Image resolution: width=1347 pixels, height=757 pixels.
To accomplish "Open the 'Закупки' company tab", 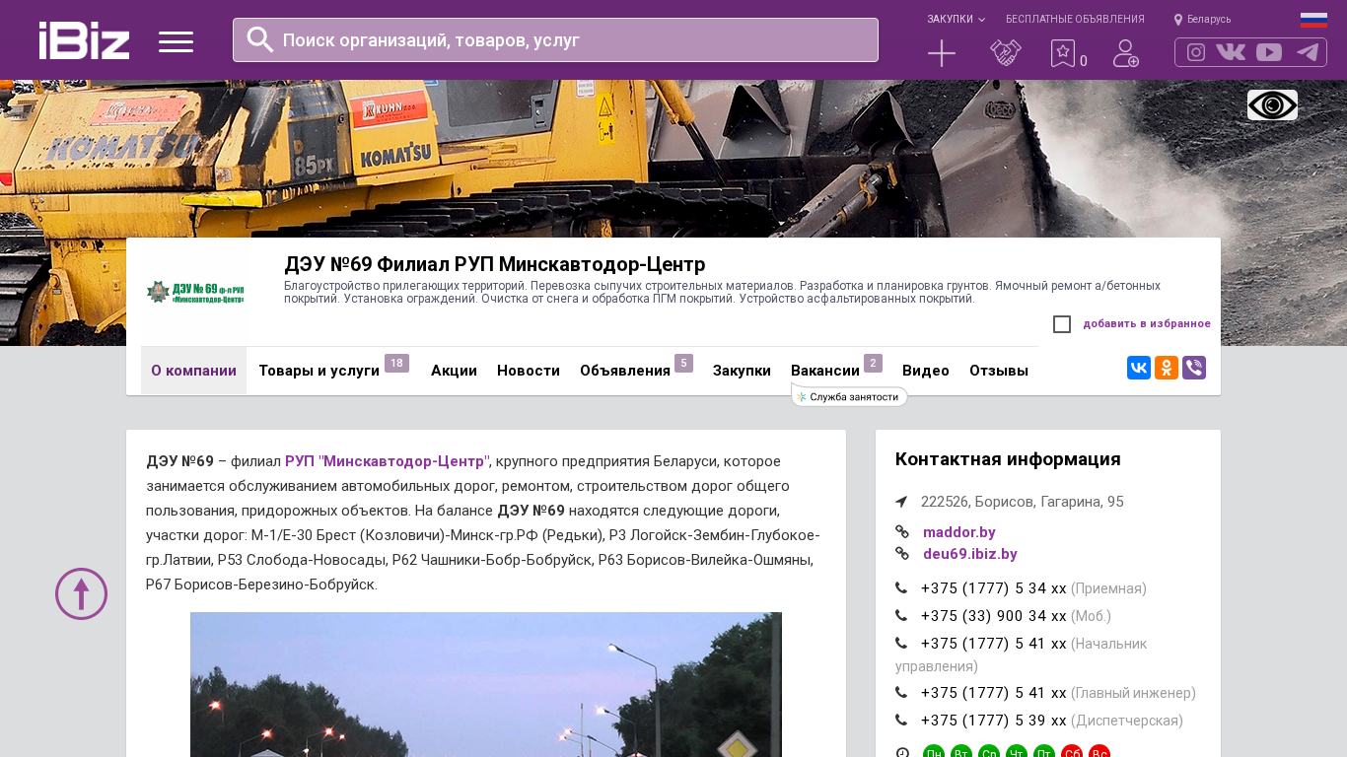I will (742, 371).
